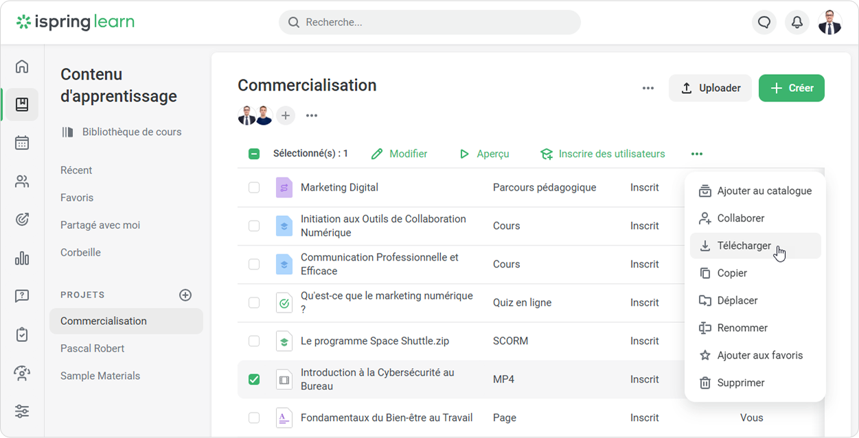Open reports bar chart sidebar icon
This screenshot has height=438, width=859.
(x=22, y=258)
